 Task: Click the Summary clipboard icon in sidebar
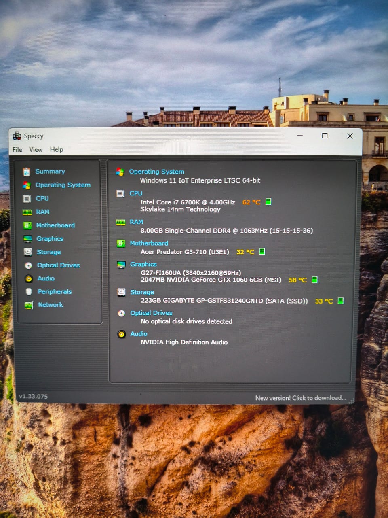click(x=26, y=172)
